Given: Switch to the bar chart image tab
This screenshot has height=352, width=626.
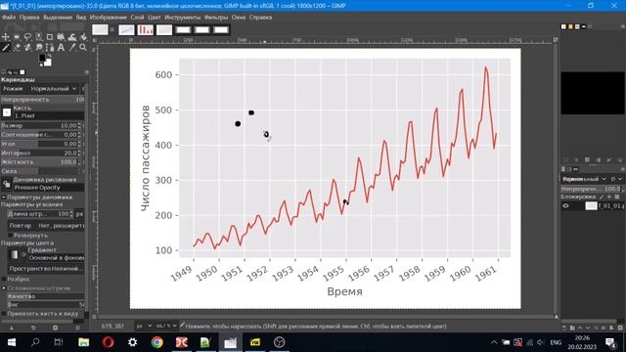Looking at the screenshot, I should tap(146, 30).
